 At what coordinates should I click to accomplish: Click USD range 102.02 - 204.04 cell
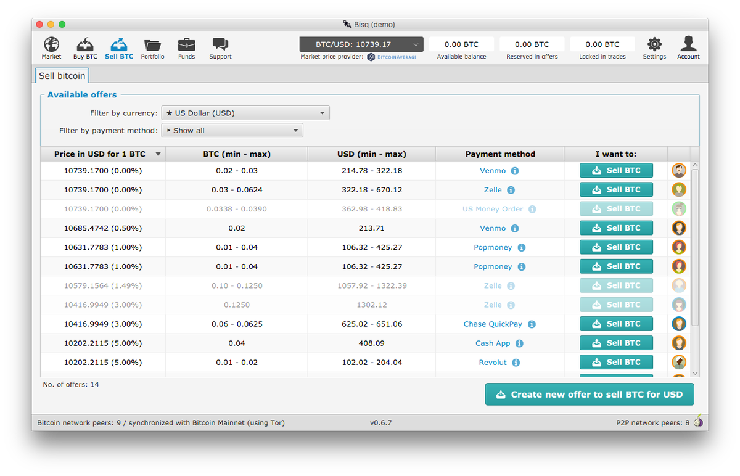(371, 363)
